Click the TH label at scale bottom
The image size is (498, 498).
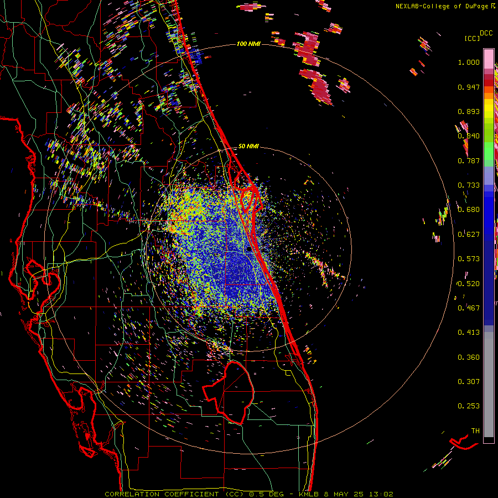(x=475, y=431)
